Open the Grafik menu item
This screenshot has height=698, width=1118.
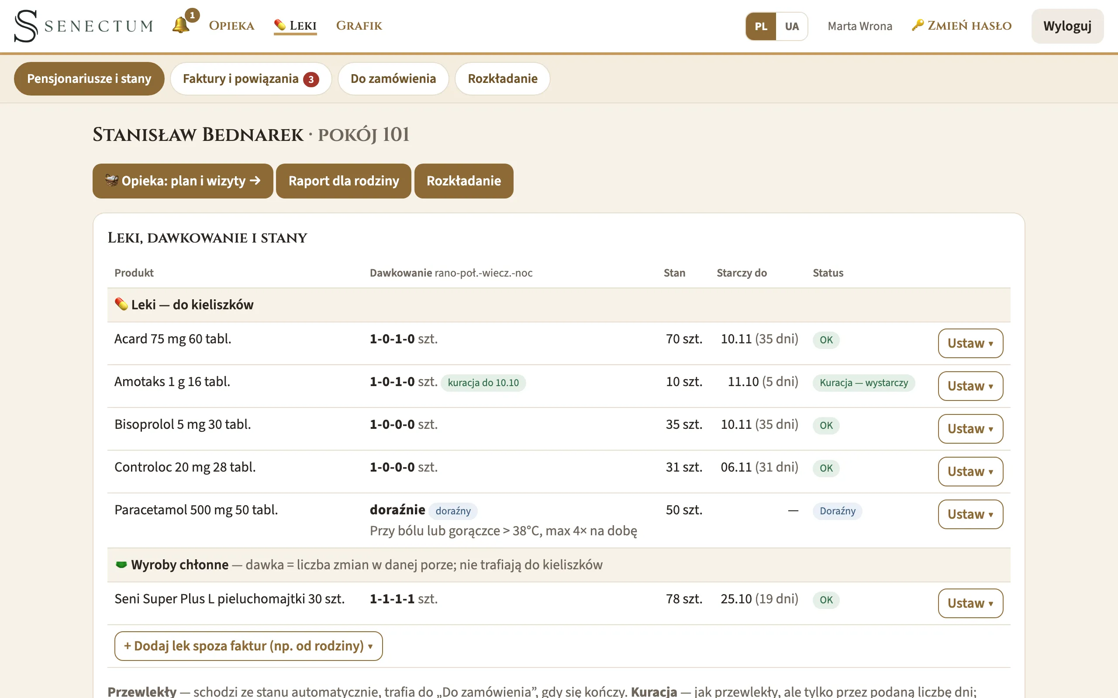(359, 26)
